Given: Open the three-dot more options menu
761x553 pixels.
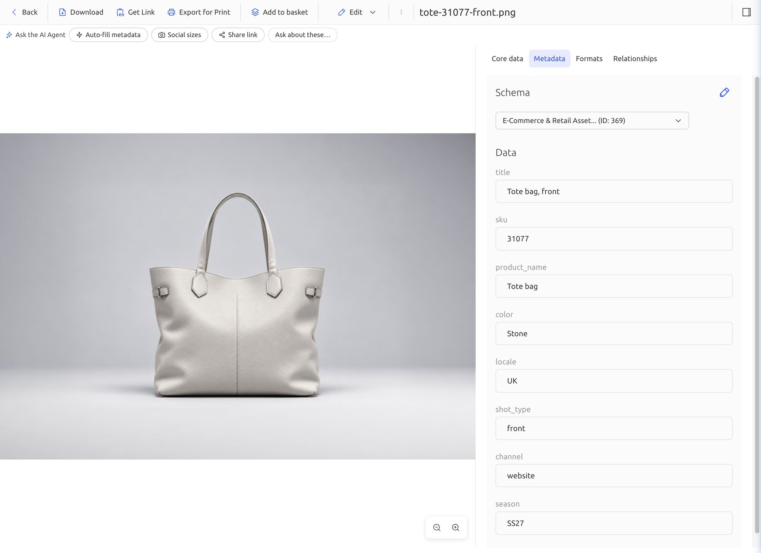Looking at the screenshot, I should (401, 12).
